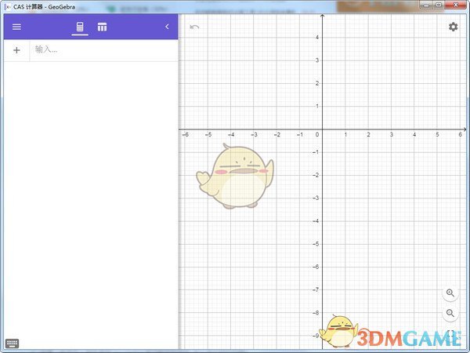Zoom out on the graph
Viewport: 470px width, 353px height.
pos(450,313)
